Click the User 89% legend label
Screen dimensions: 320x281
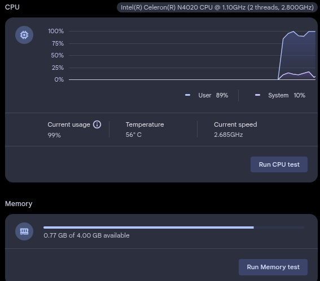(x=213, y=95)
